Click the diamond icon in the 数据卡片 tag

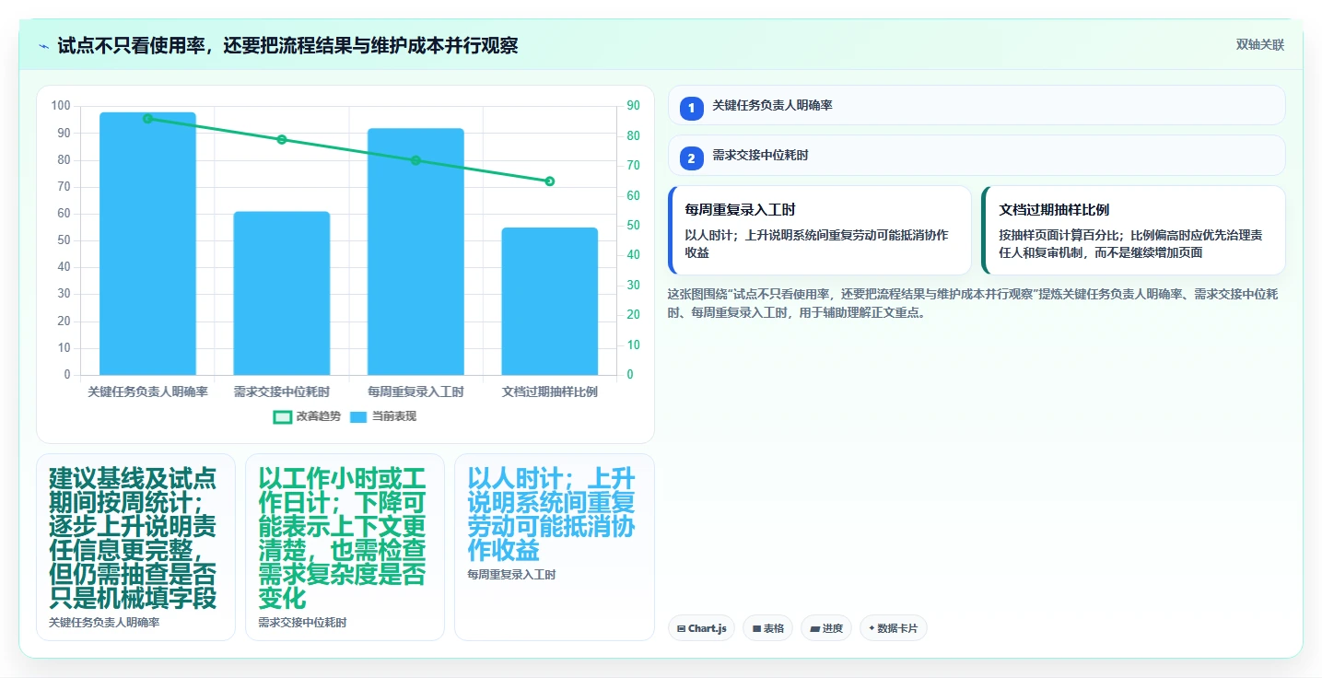pos(872,628)
